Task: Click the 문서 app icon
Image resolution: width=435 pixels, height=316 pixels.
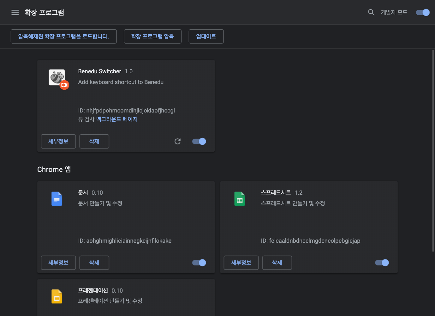Action: click(57, 199)
